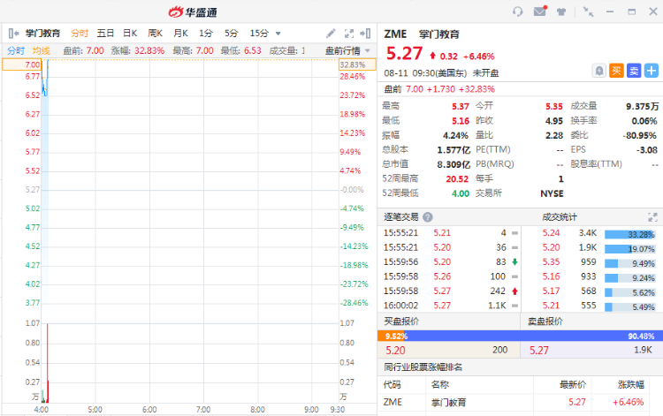Select the 逐笔交易 tick trades header
This screenshot has width=663, height=416.
tap(400, 217)
